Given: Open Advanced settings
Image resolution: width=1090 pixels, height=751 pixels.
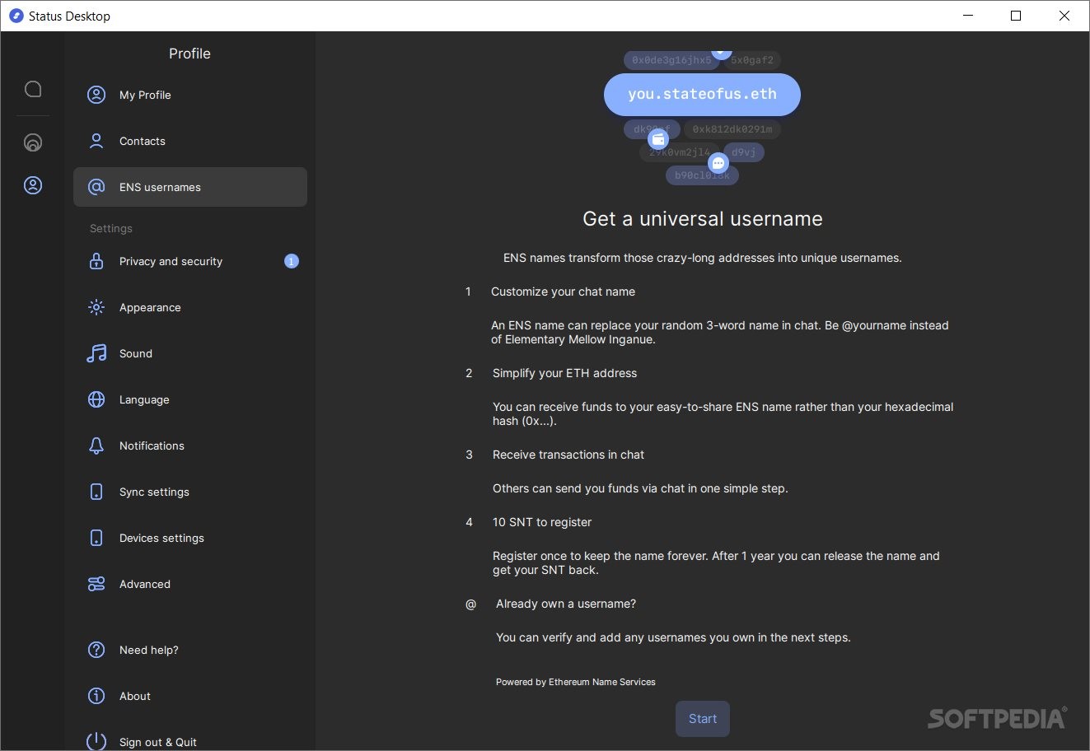Looking at the screenshot, I should 190,584.
